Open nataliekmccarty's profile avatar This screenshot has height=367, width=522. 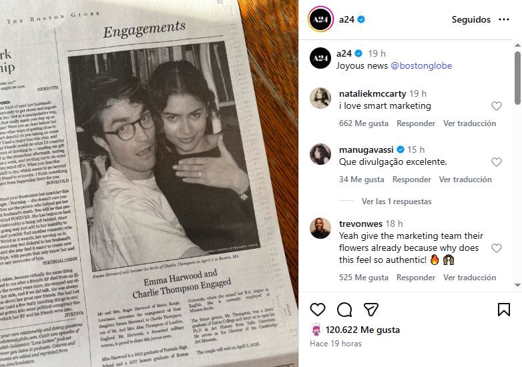pyautogui.click(x=320, y=98)
